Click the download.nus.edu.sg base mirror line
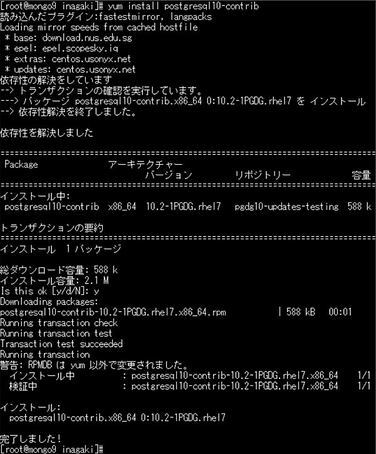This screenshot has height=454, width=376. coord(68,38)
